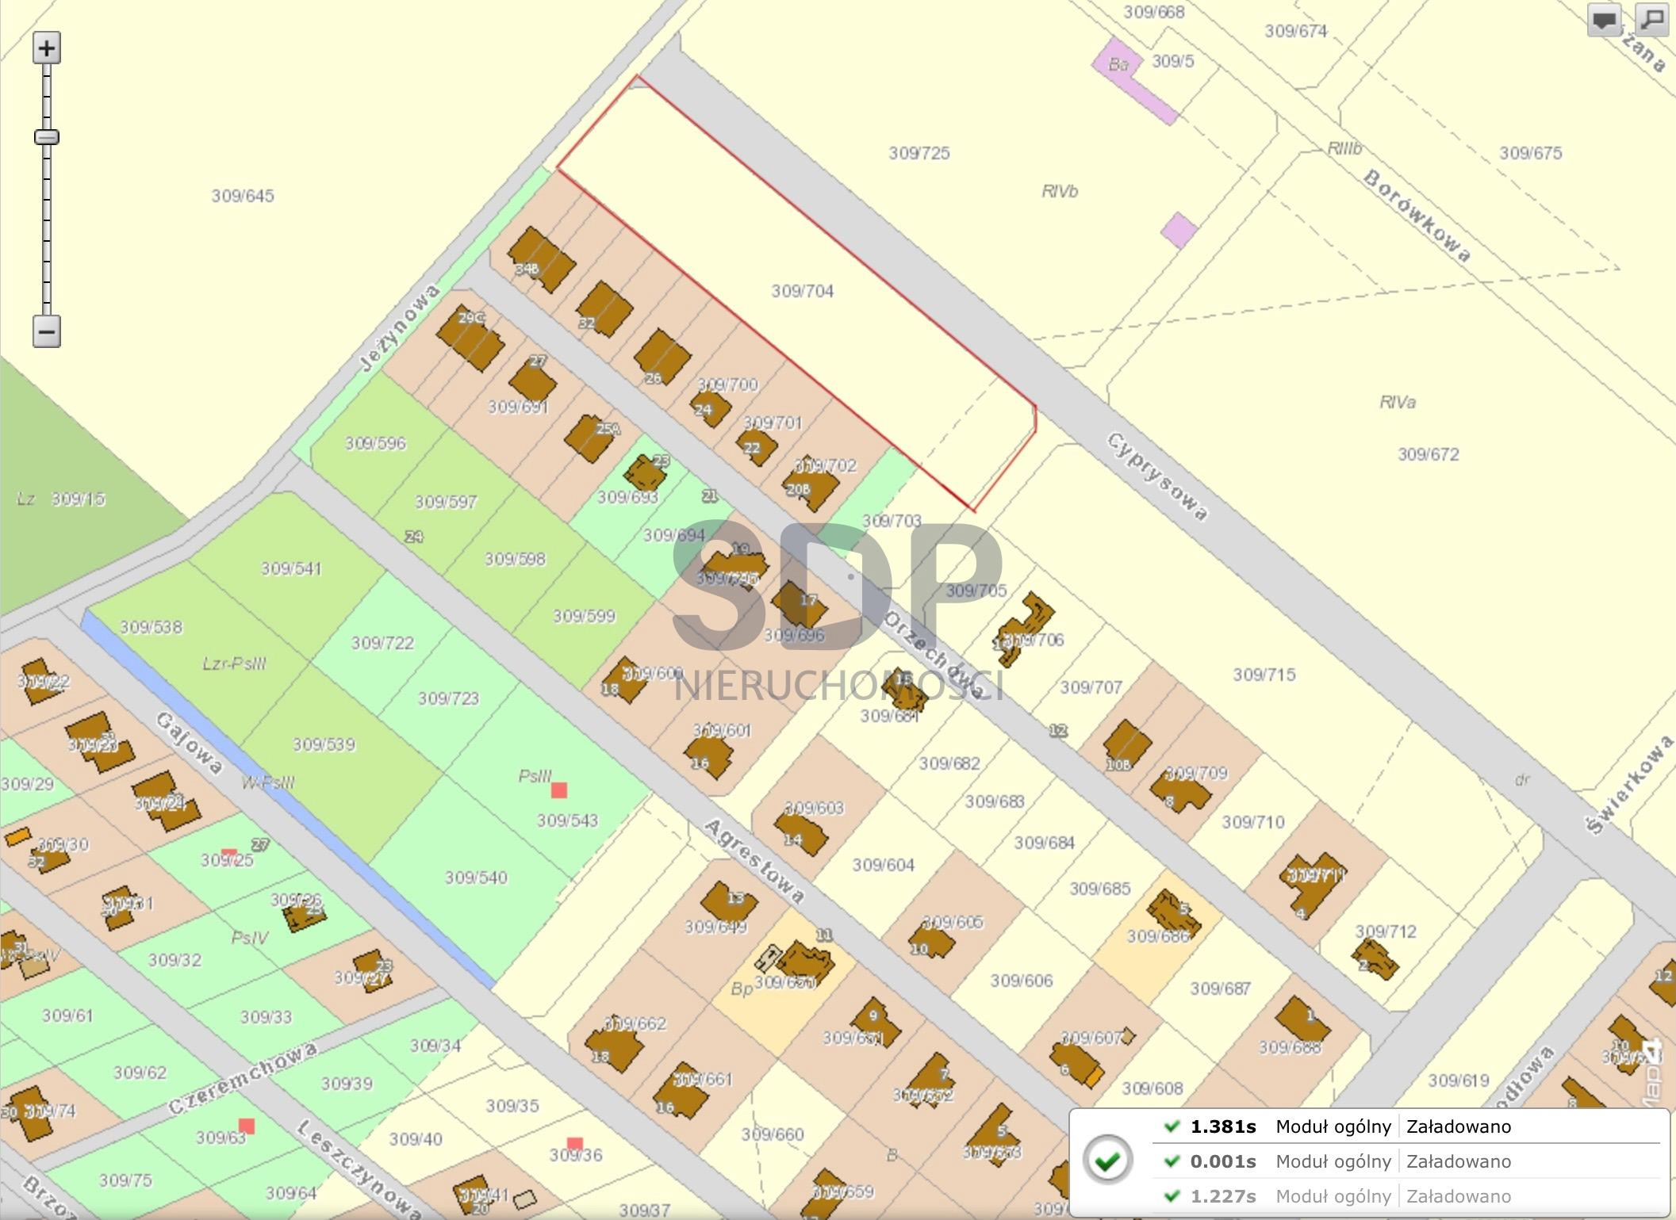This screenshot has width=1676, height=1220.
Task: Select the 0.001s load time entry
Action: [1223, 1161]
